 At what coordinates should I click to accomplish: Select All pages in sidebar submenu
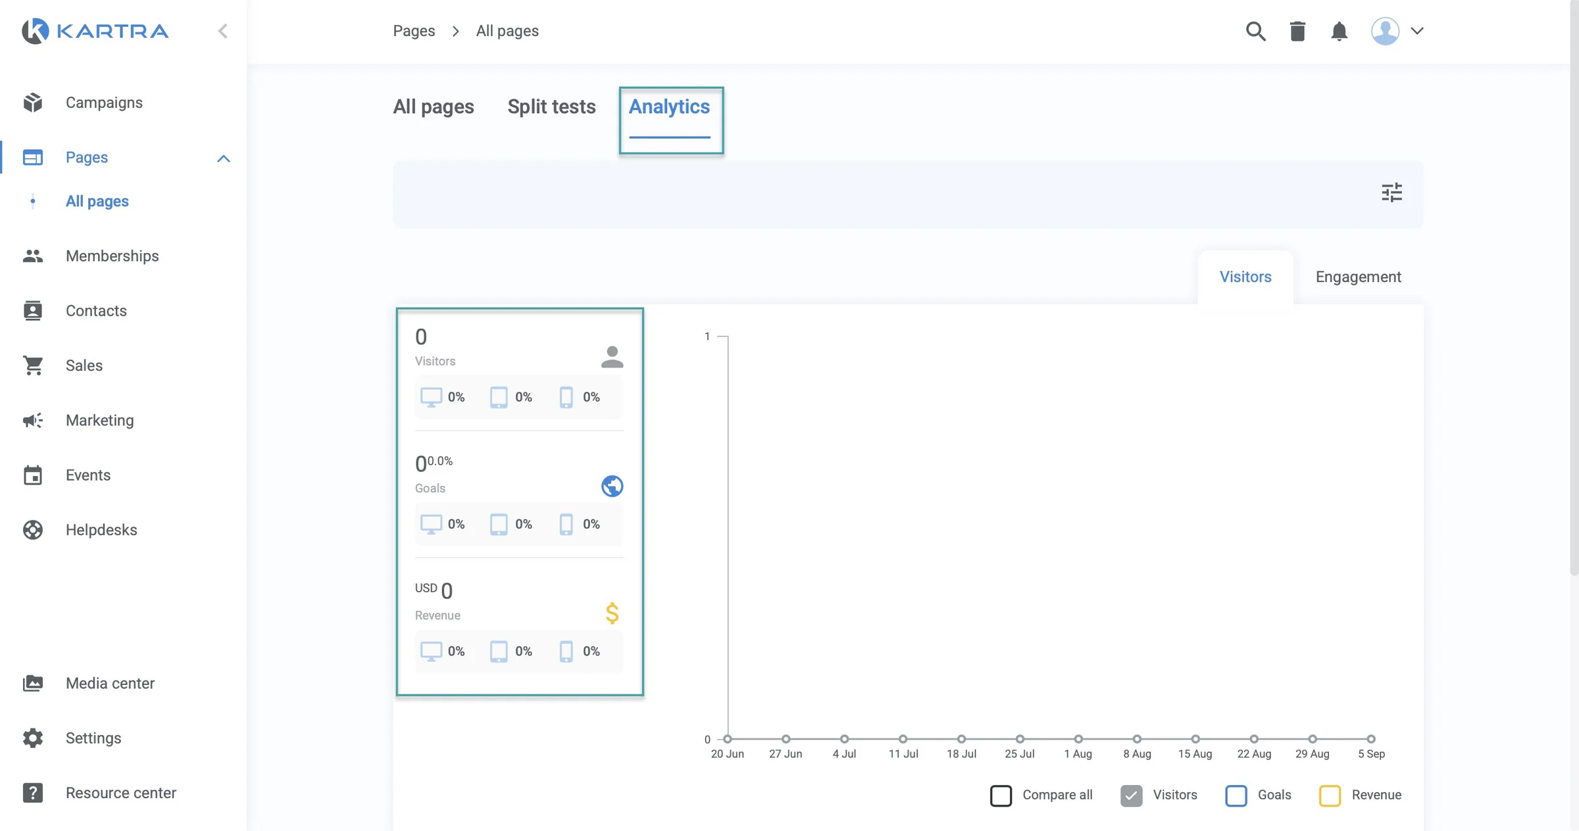point(97,201)
